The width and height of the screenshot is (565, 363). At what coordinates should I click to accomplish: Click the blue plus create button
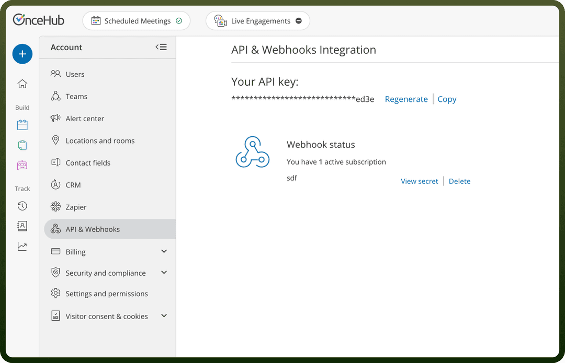(x=22, y=54)
